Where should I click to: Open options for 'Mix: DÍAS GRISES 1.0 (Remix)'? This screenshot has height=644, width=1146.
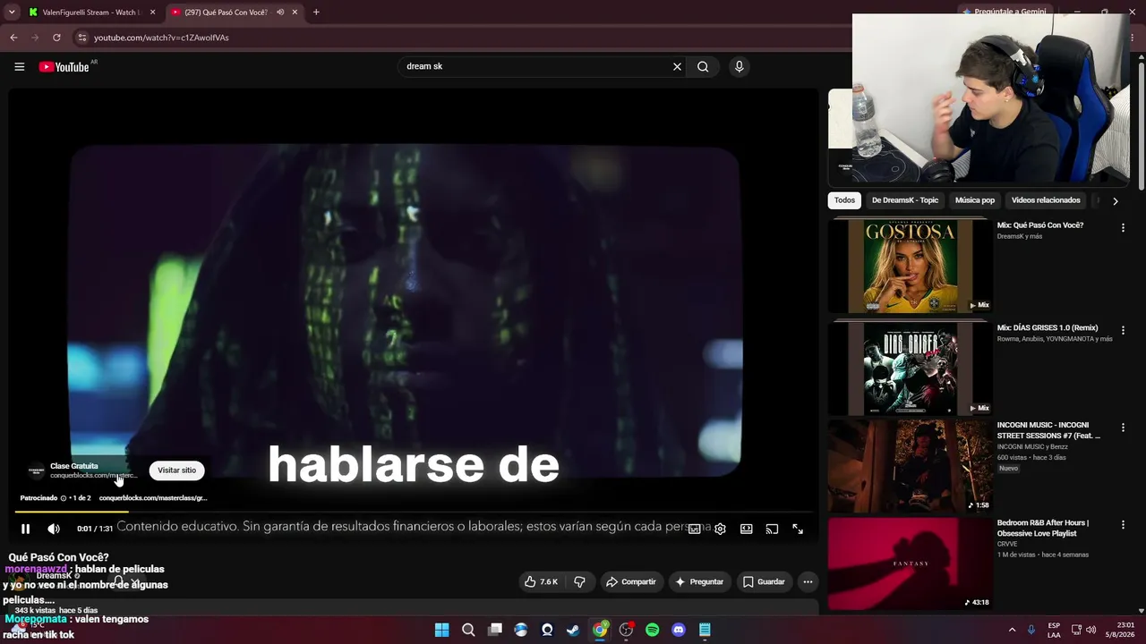(x=1123, y=330)
